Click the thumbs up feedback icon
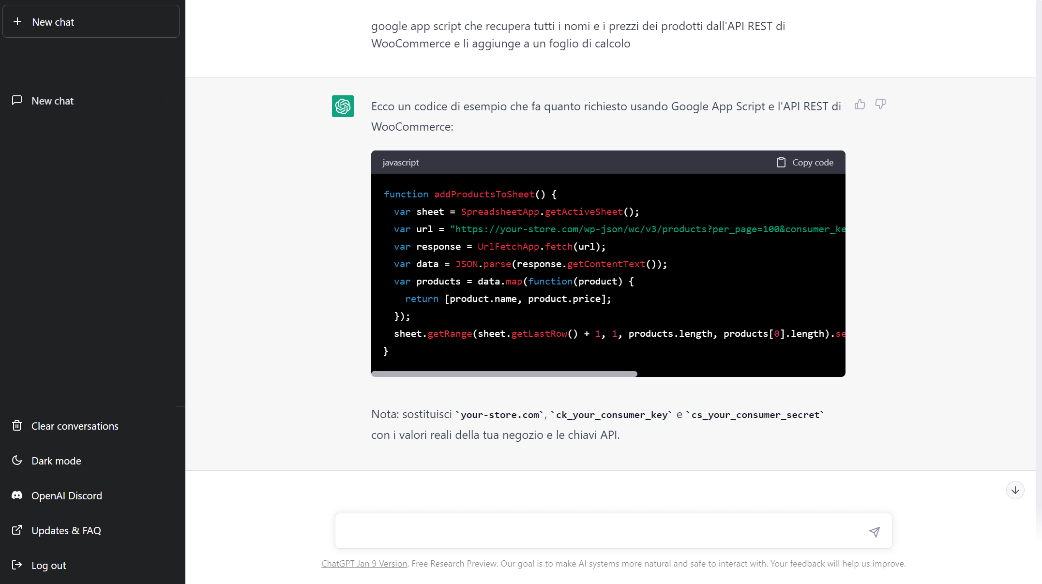 pos(860,105)
